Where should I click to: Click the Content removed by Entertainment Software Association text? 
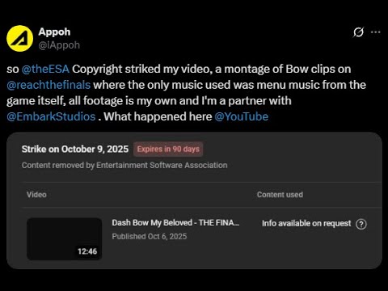124,165
